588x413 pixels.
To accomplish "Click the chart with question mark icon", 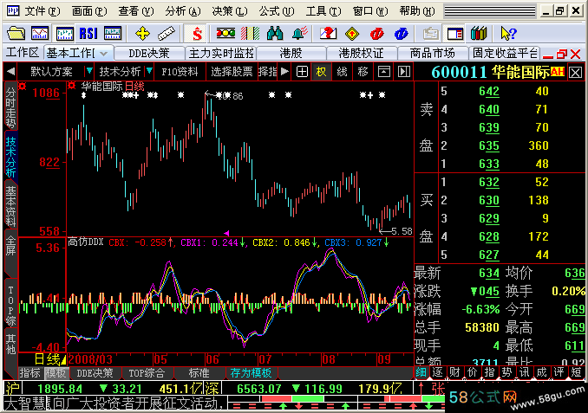I will (x=328, y=34).
